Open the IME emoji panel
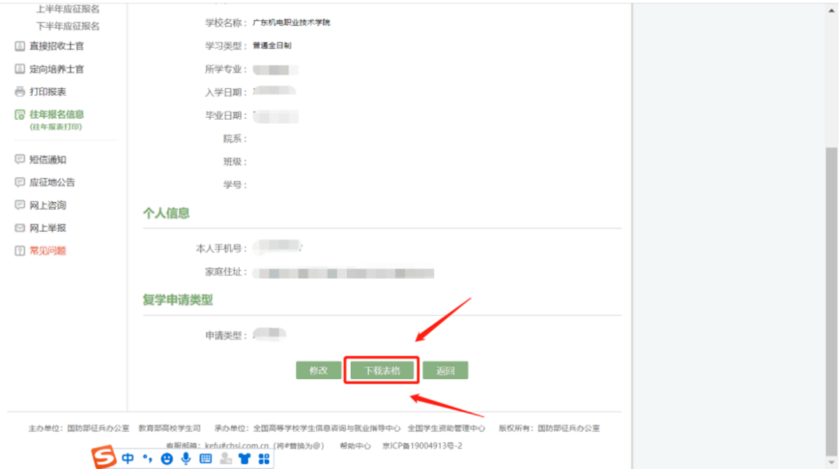 click(x=167, y=458)
